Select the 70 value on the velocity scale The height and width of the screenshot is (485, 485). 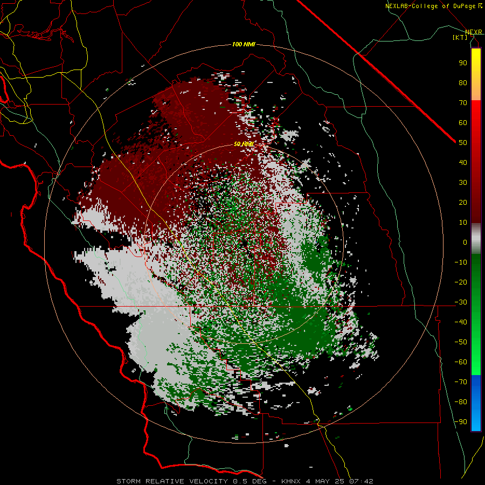click(463, 103)
